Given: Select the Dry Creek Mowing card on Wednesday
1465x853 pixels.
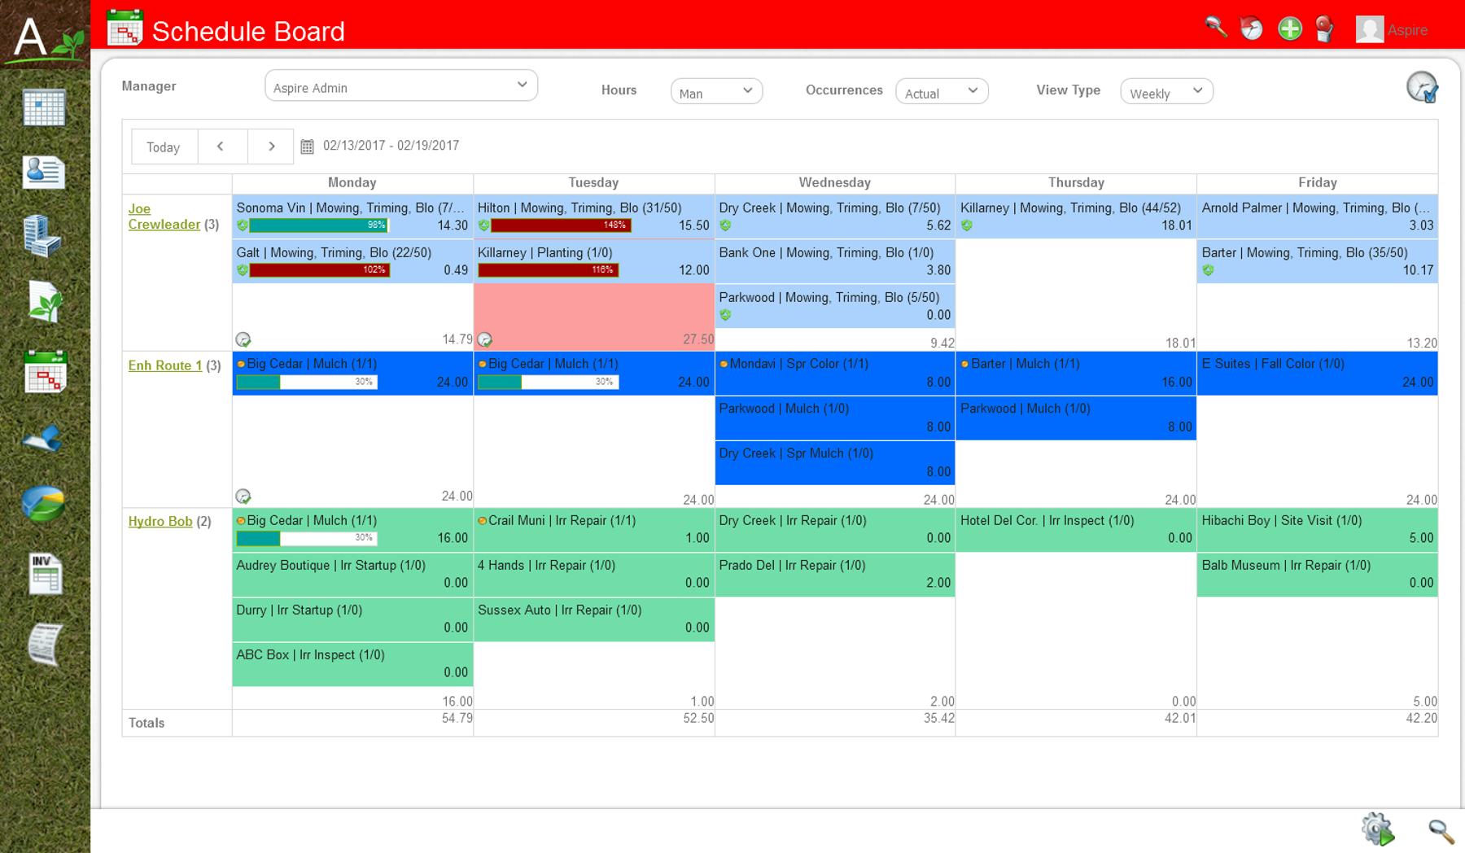Looking at the screenshot, I should pyautogui.click(x=835, y=217).
